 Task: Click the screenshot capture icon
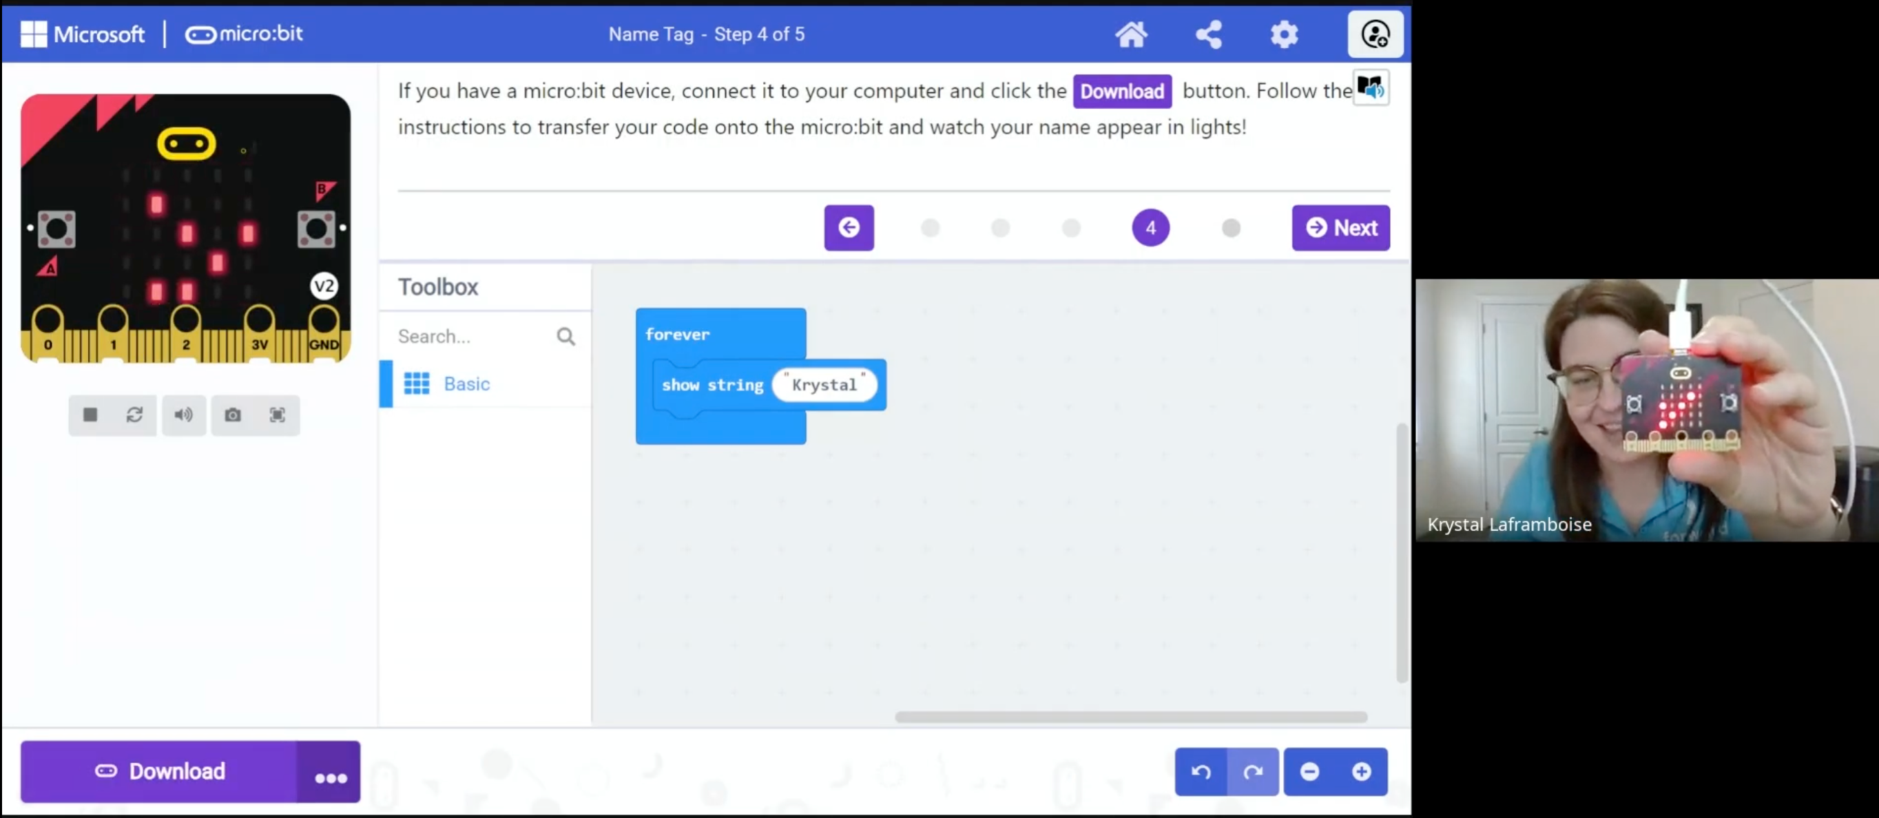coord(233,415)
